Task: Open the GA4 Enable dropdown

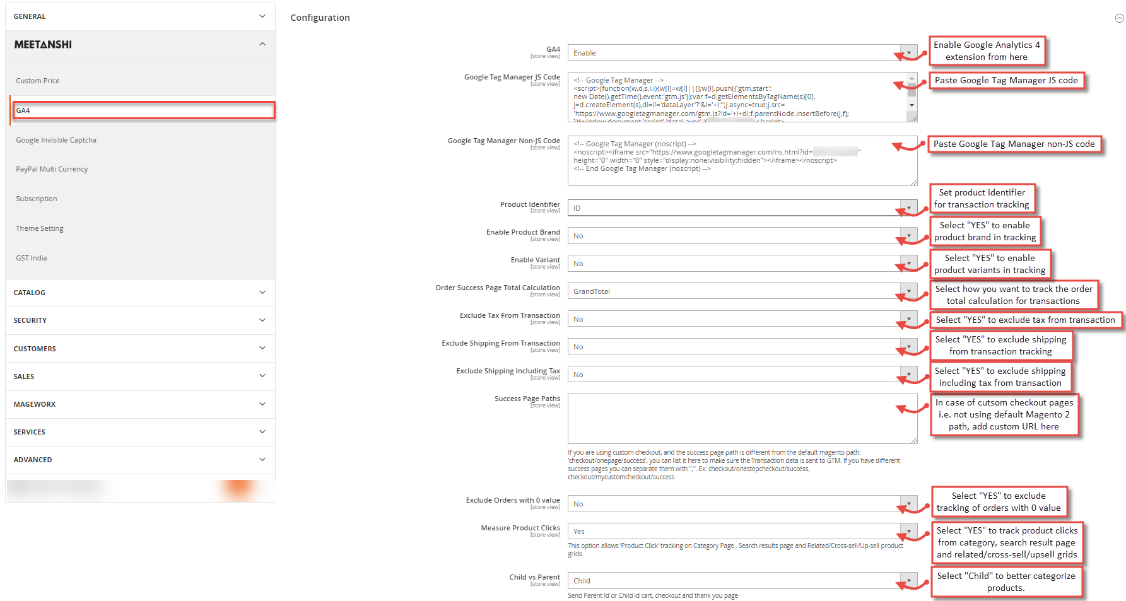Action: (742, 53)
